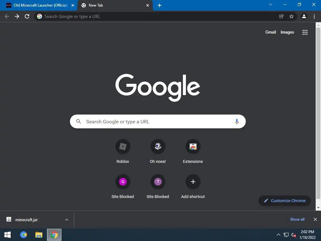This screenshot has height=241, width=321.
Task: Click the scrollbar down arrow
Action: (x=318, y=208)
